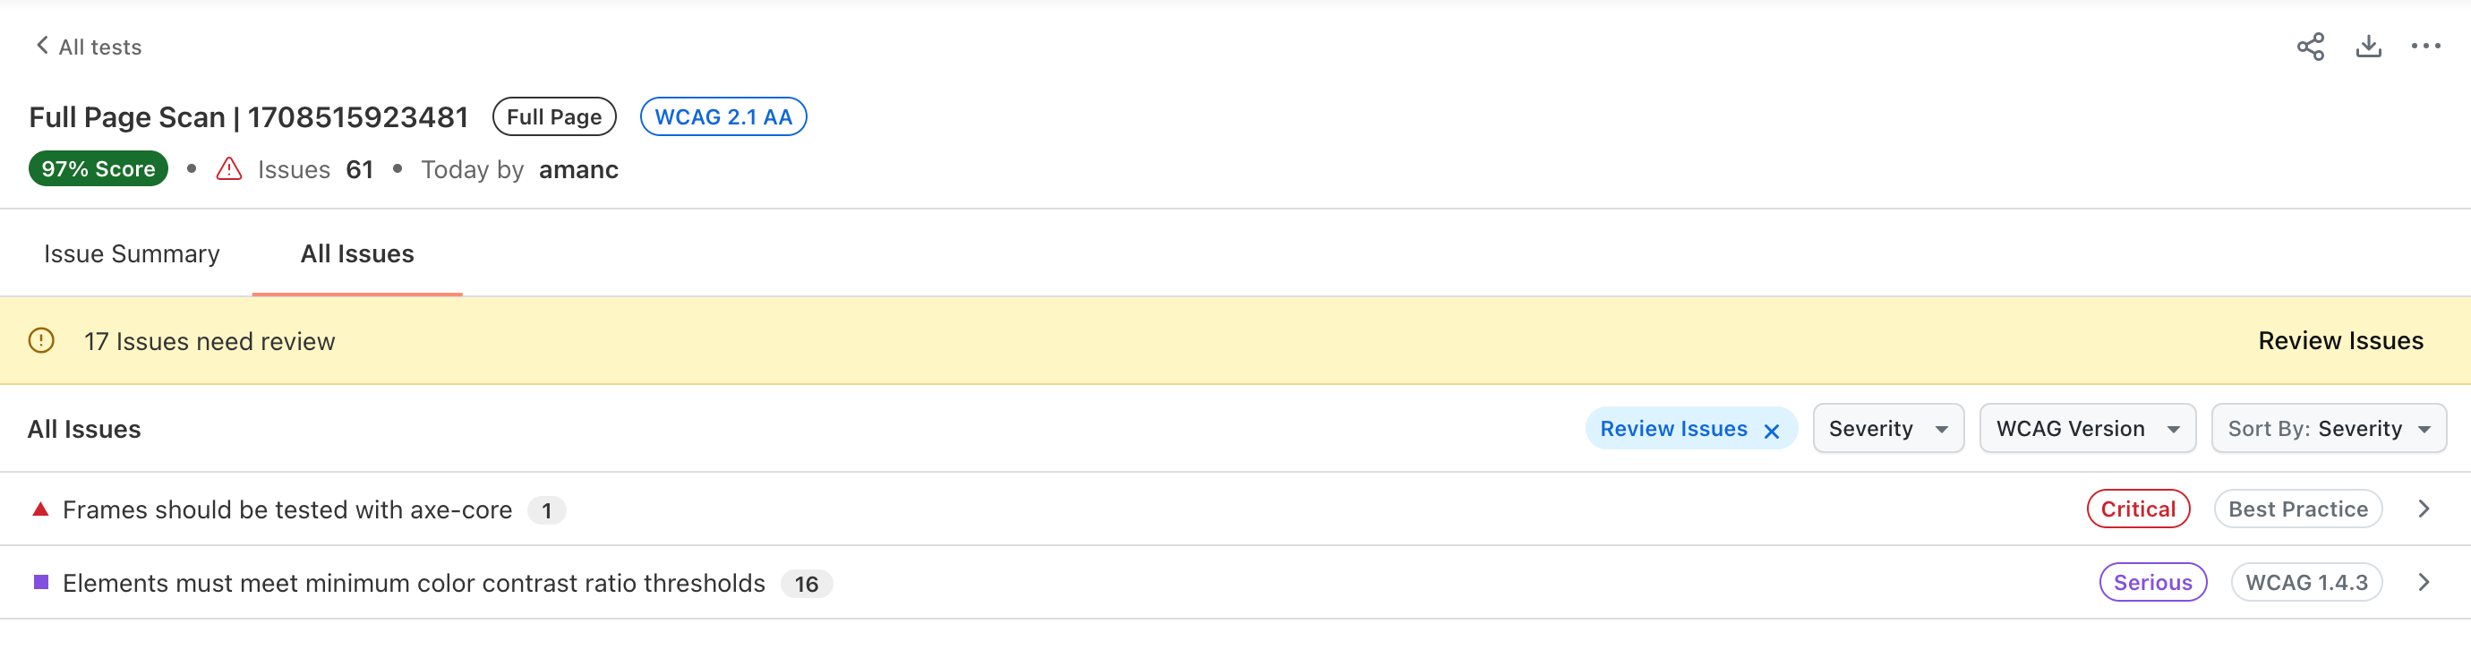Click the share report icon
This screenshot has width=2471, height=650.
pyautogui.click(x=2310, y=46)
